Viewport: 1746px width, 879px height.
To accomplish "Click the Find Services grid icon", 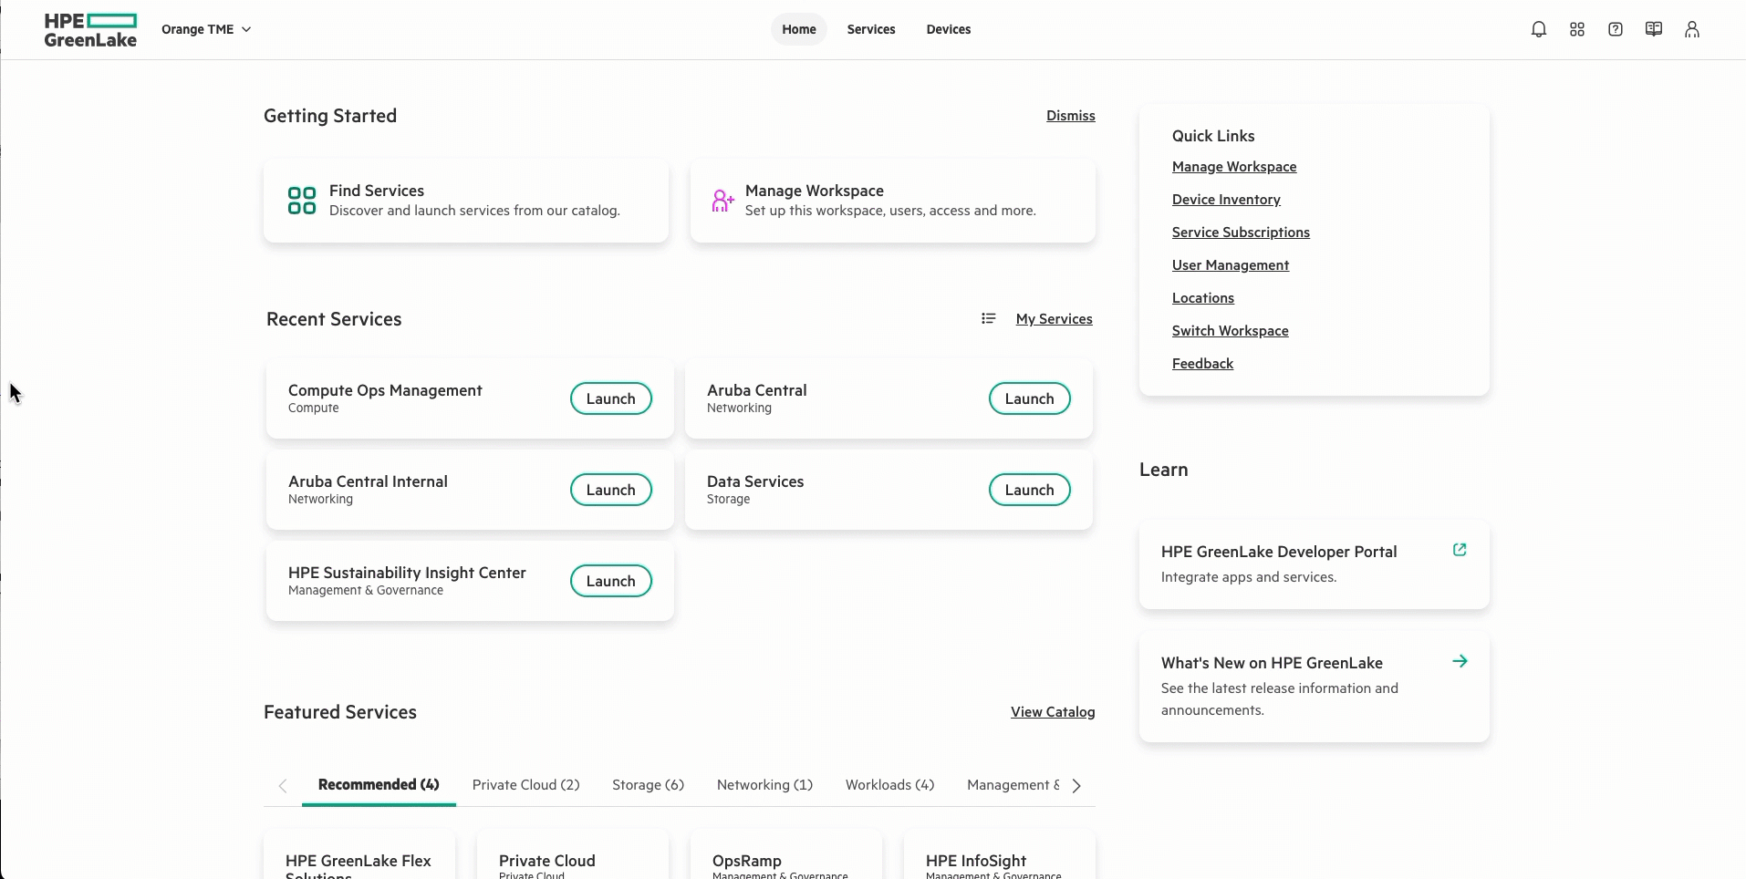I will click(x=302, y=201).
